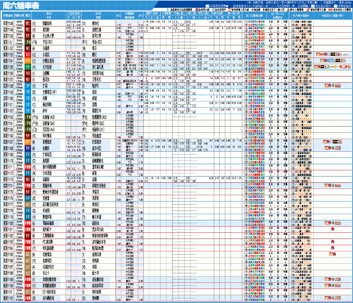Click the LeEco logo in 星期六53 row
This screenshot has width=353, height=303.
[x=344, y=54]
